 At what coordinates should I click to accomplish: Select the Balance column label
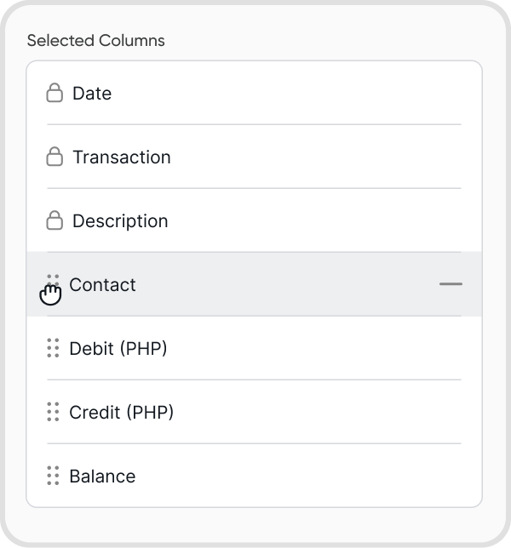tap(102, 477)
